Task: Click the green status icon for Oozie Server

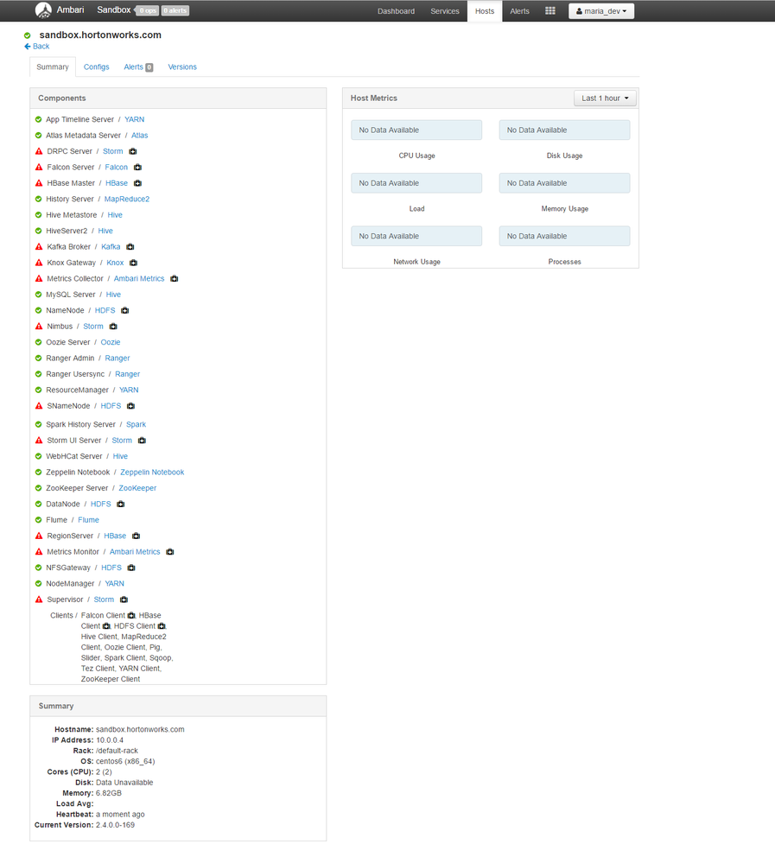Action: (39, 342)
